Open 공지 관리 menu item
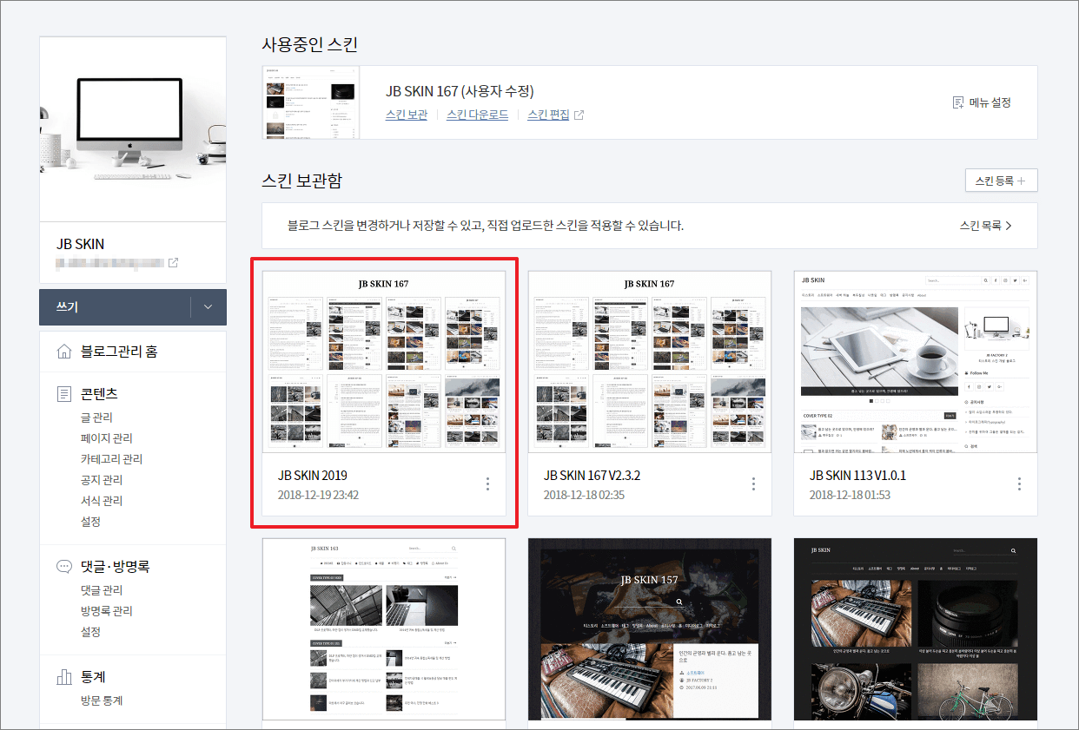The height and width of the screenshot is (730, 1079). [101, 480]
